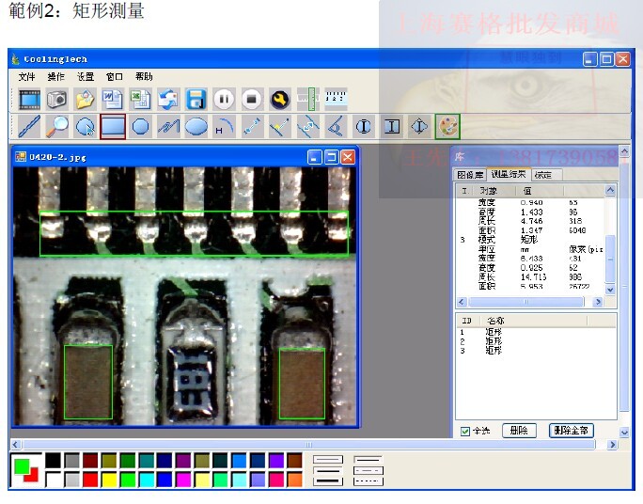Click the refresh image arrows icon
This screenshot has width=643, height=504.
pos(168,100)
